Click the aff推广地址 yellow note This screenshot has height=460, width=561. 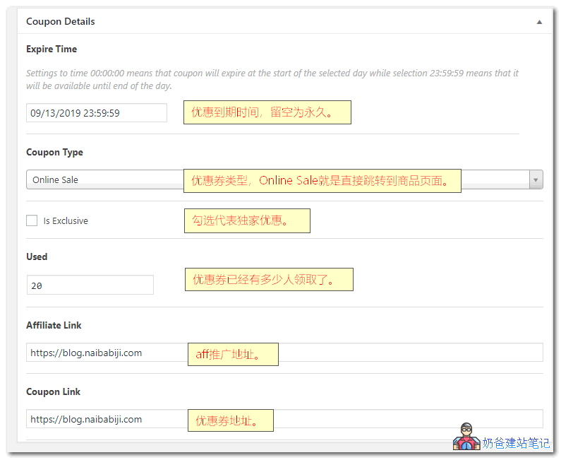coord(233,354)
